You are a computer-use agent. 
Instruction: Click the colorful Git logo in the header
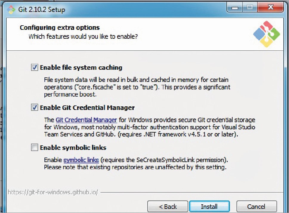(266, 34)
